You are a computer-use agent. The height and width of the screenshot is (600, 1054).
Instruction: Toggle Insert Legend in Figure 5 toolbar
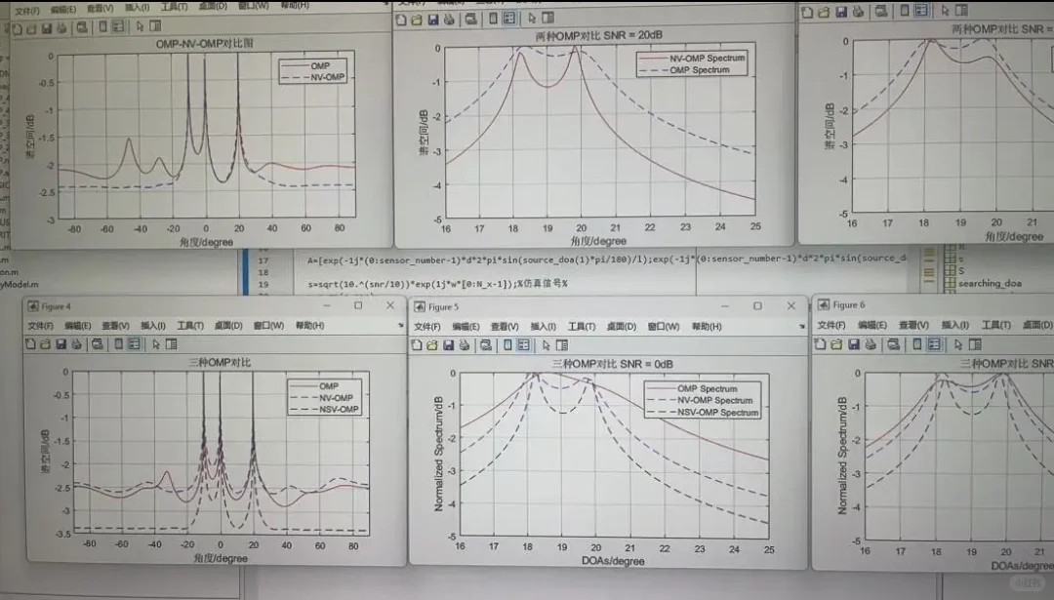[524, 344]
